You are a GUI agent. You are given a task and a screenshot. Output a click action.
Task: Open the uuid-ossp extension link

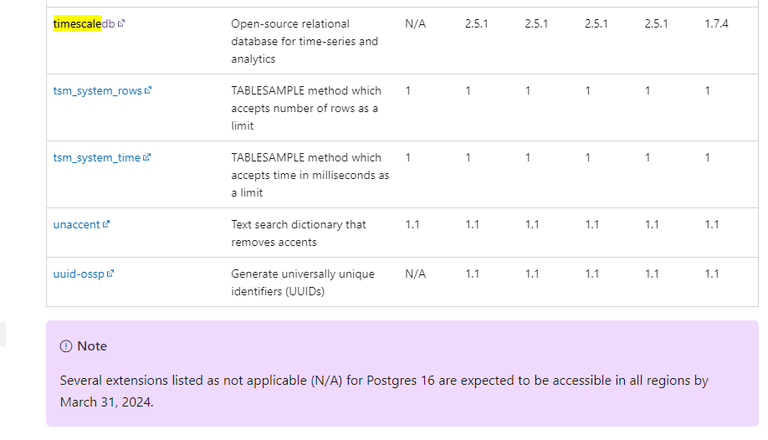pos(79,274)
